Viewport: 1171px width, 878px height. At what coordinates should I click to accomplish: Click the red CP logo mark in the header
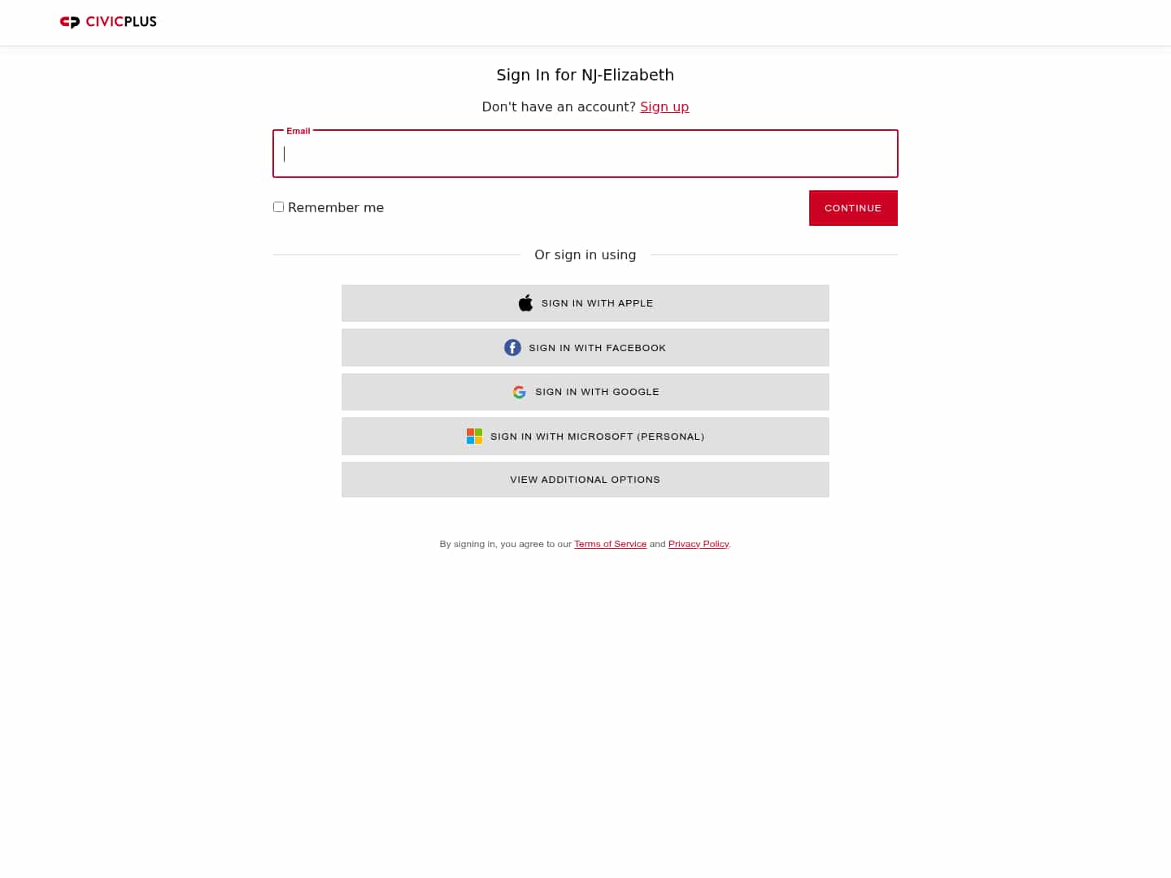[70, 22]
